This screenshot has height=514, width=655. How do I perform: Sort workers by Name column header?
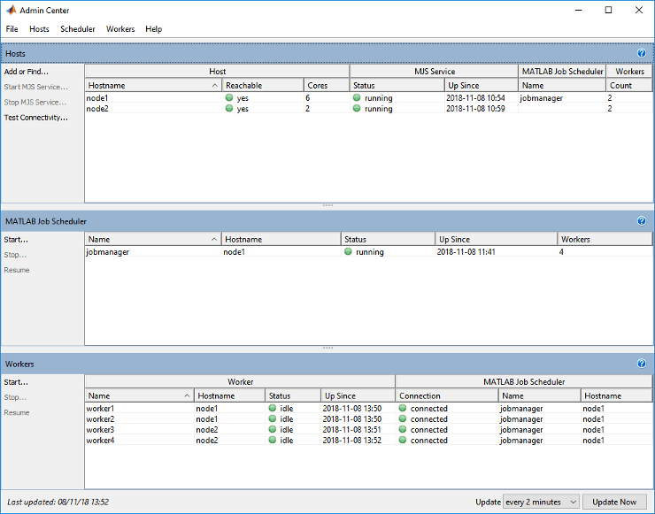(139, 396)
